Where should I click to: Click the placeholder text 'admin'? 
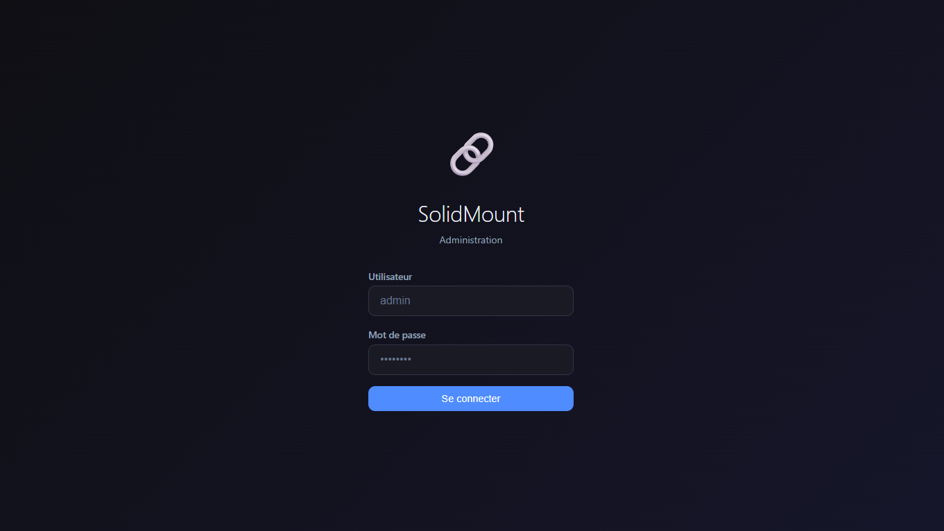coord(395,300)
